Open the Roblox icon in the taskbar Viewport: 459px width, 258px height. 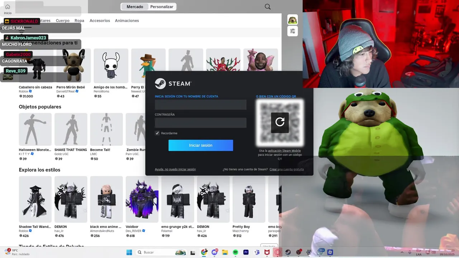(330, 252)
